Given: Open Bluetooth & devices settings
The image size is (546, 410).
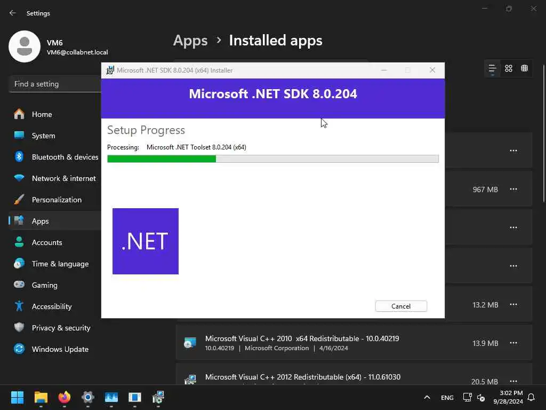Looking at the screenshot, I should (x=55, y=157).
